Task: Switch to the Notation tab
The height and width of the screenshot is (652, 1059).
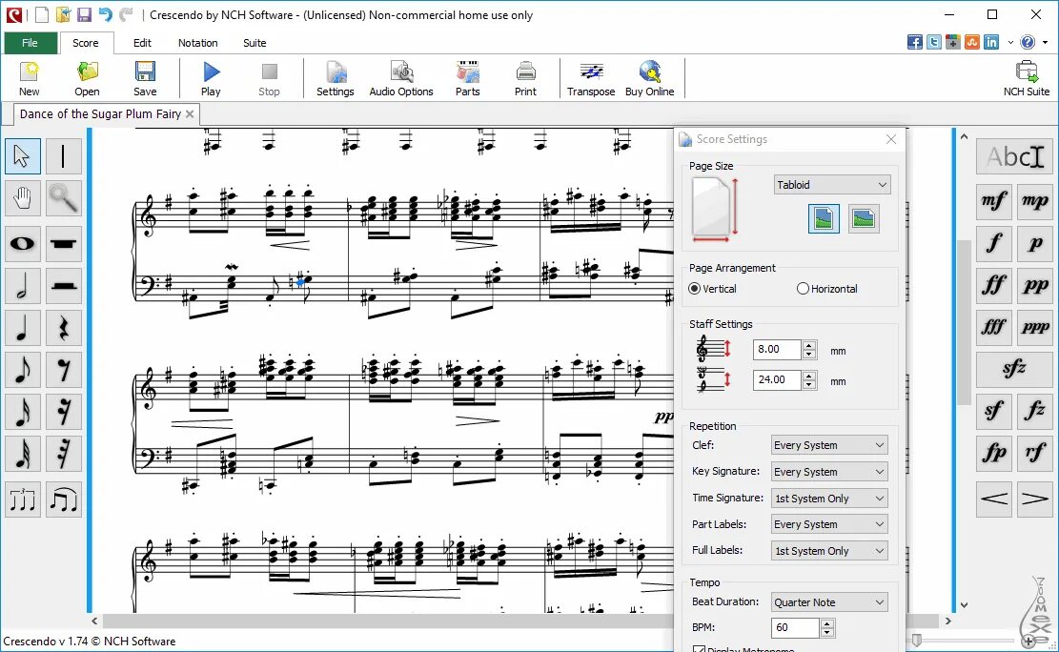Action: [x=198, y=43]
